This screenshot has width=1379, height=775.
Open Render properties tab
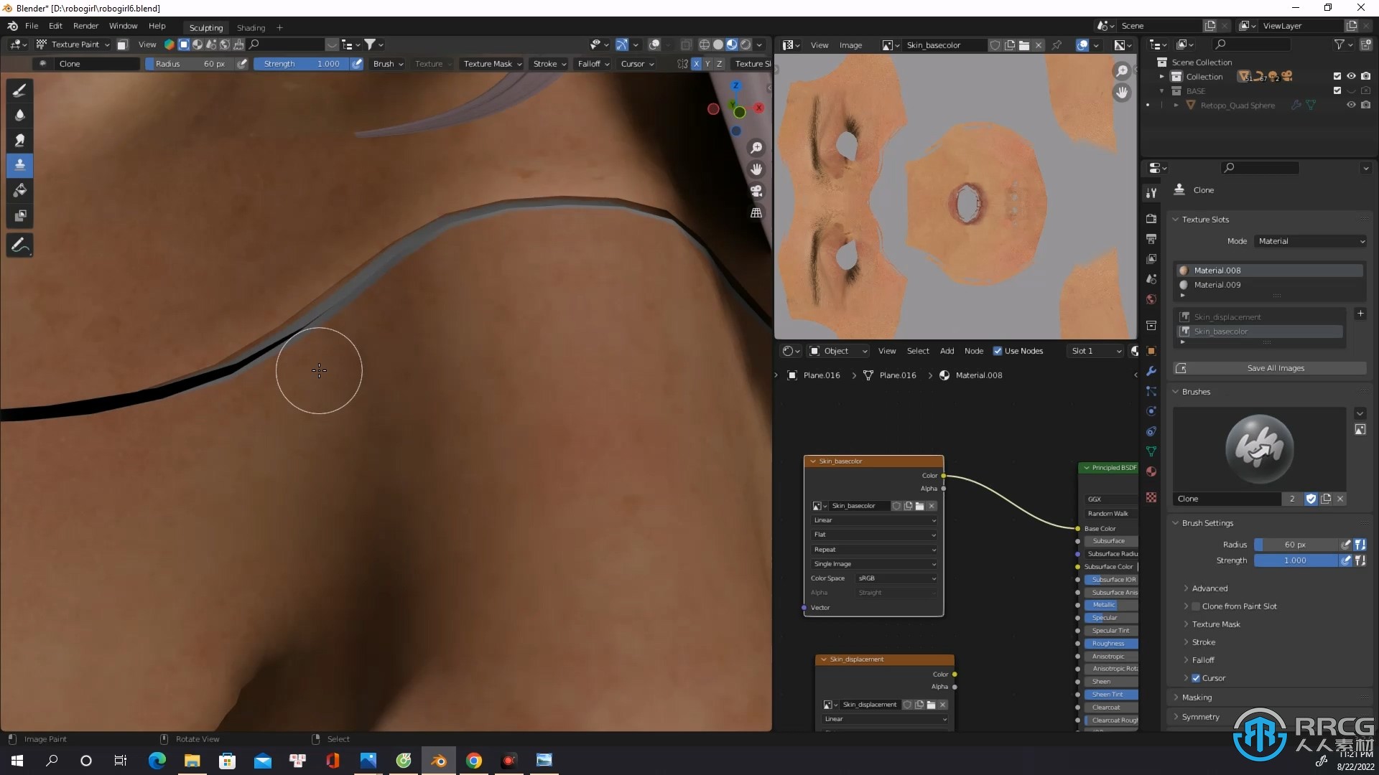(1151, 218)
